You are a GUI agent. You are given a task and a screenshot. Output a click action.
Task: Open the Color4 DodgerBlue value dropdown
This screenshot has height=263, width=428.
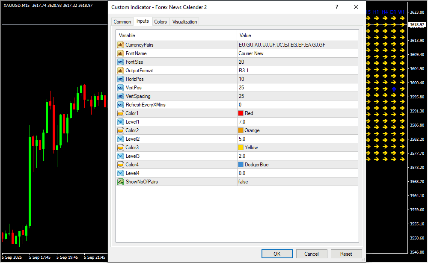pos(297,165)
